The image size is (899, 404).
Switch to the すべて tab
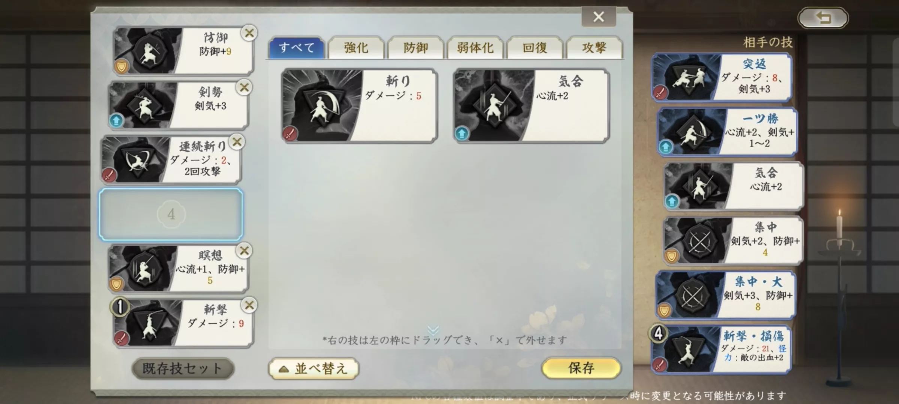tap(297, 48)
